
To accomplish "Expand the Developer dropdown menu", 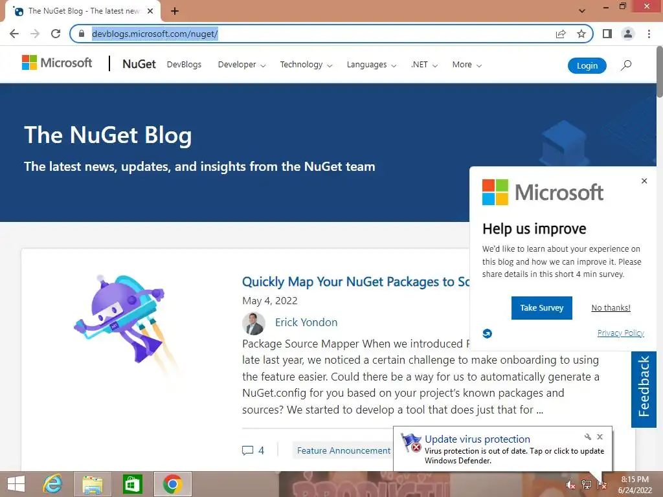I will pyautogui.click(x=242, y=65).
